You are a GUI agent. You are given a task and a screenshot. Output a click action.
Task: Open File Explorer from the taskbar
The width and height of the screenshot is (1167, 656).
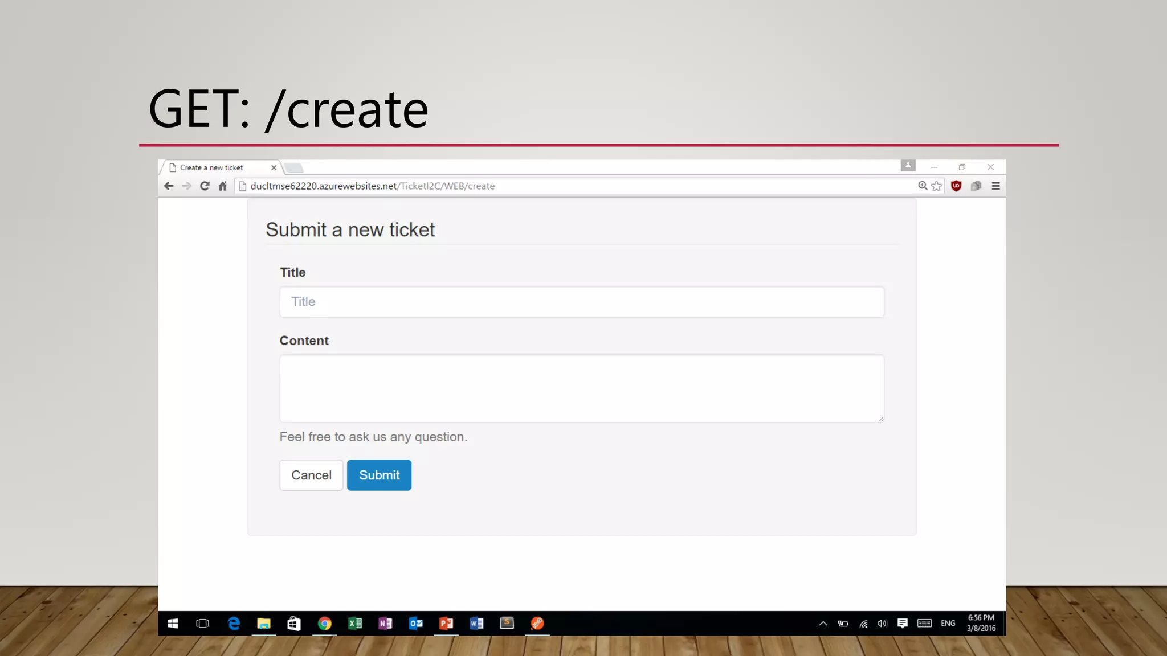(263, 624)
